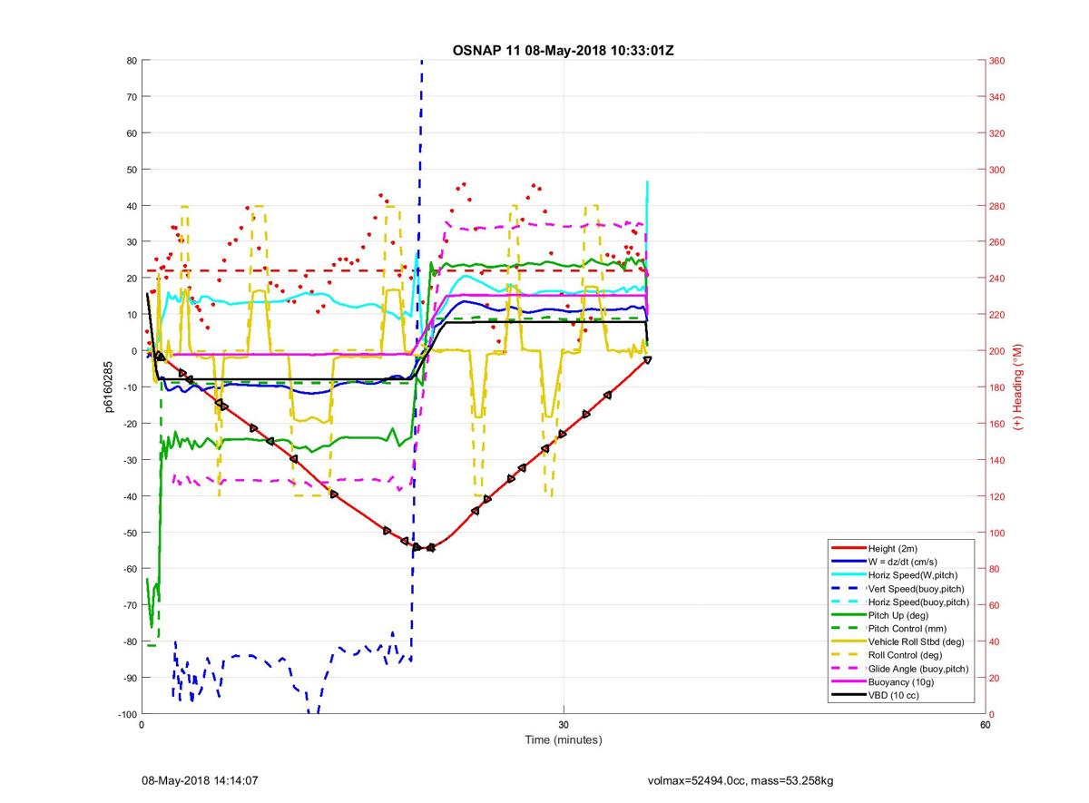The height and width of the screenshot is (803, 1089).
Task: Click the "-90" tick on the left axis
Action: point(130,678)
